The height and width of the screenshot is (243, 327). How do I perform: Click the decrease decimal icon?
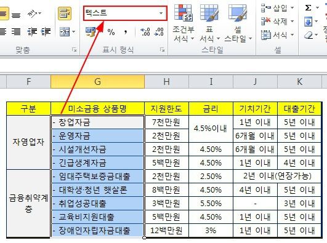pyautogui.click(x=159, y=31)
